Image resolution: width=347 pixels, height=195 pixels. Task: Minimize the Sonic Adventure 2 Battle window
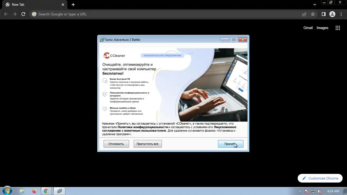click(225, 40)
